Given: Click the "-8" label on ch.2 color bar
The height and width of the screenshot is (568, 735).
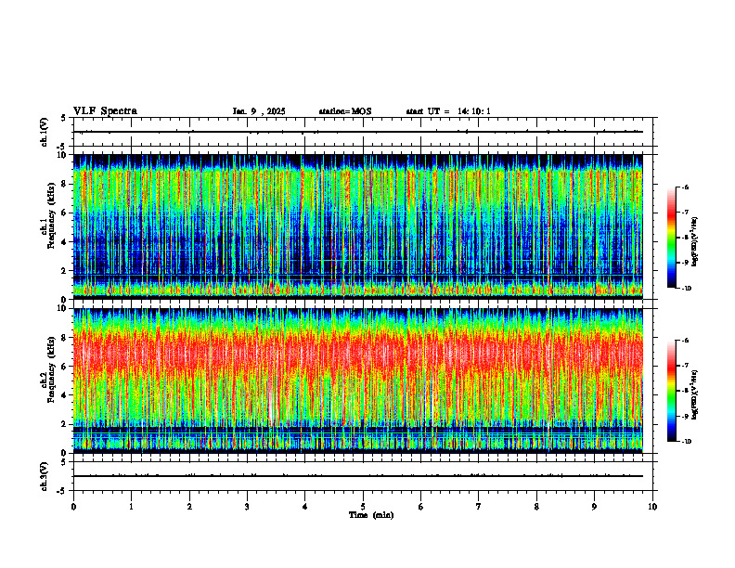Looking at the screenshot, I should click(684, 391).
